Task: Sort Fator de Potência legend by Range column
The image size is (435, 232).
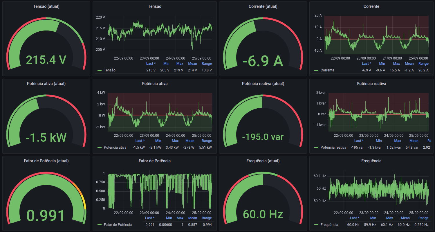Action: (207, 218)
